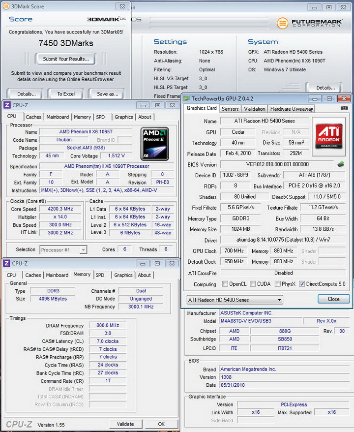The width and height of the screenshot is (354, 432).
Task: Click the Memory Size value 1024 MB
Action: click(x=240, y=229)
